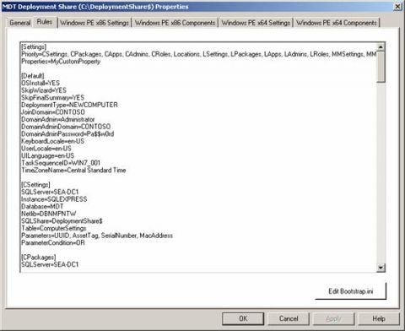Click the Priority=CSettings line
405x331 pixels.
(x=199, y=54)
